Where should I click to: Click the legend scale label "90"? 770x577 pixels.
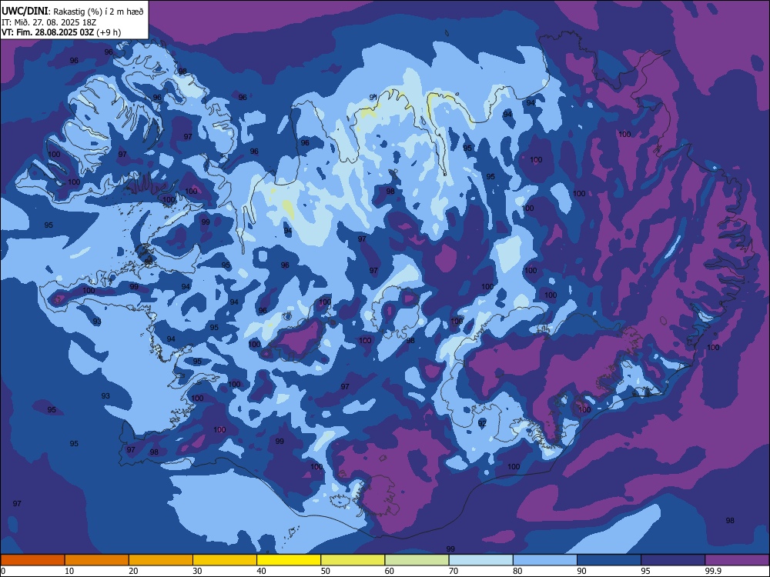(581, 571)
